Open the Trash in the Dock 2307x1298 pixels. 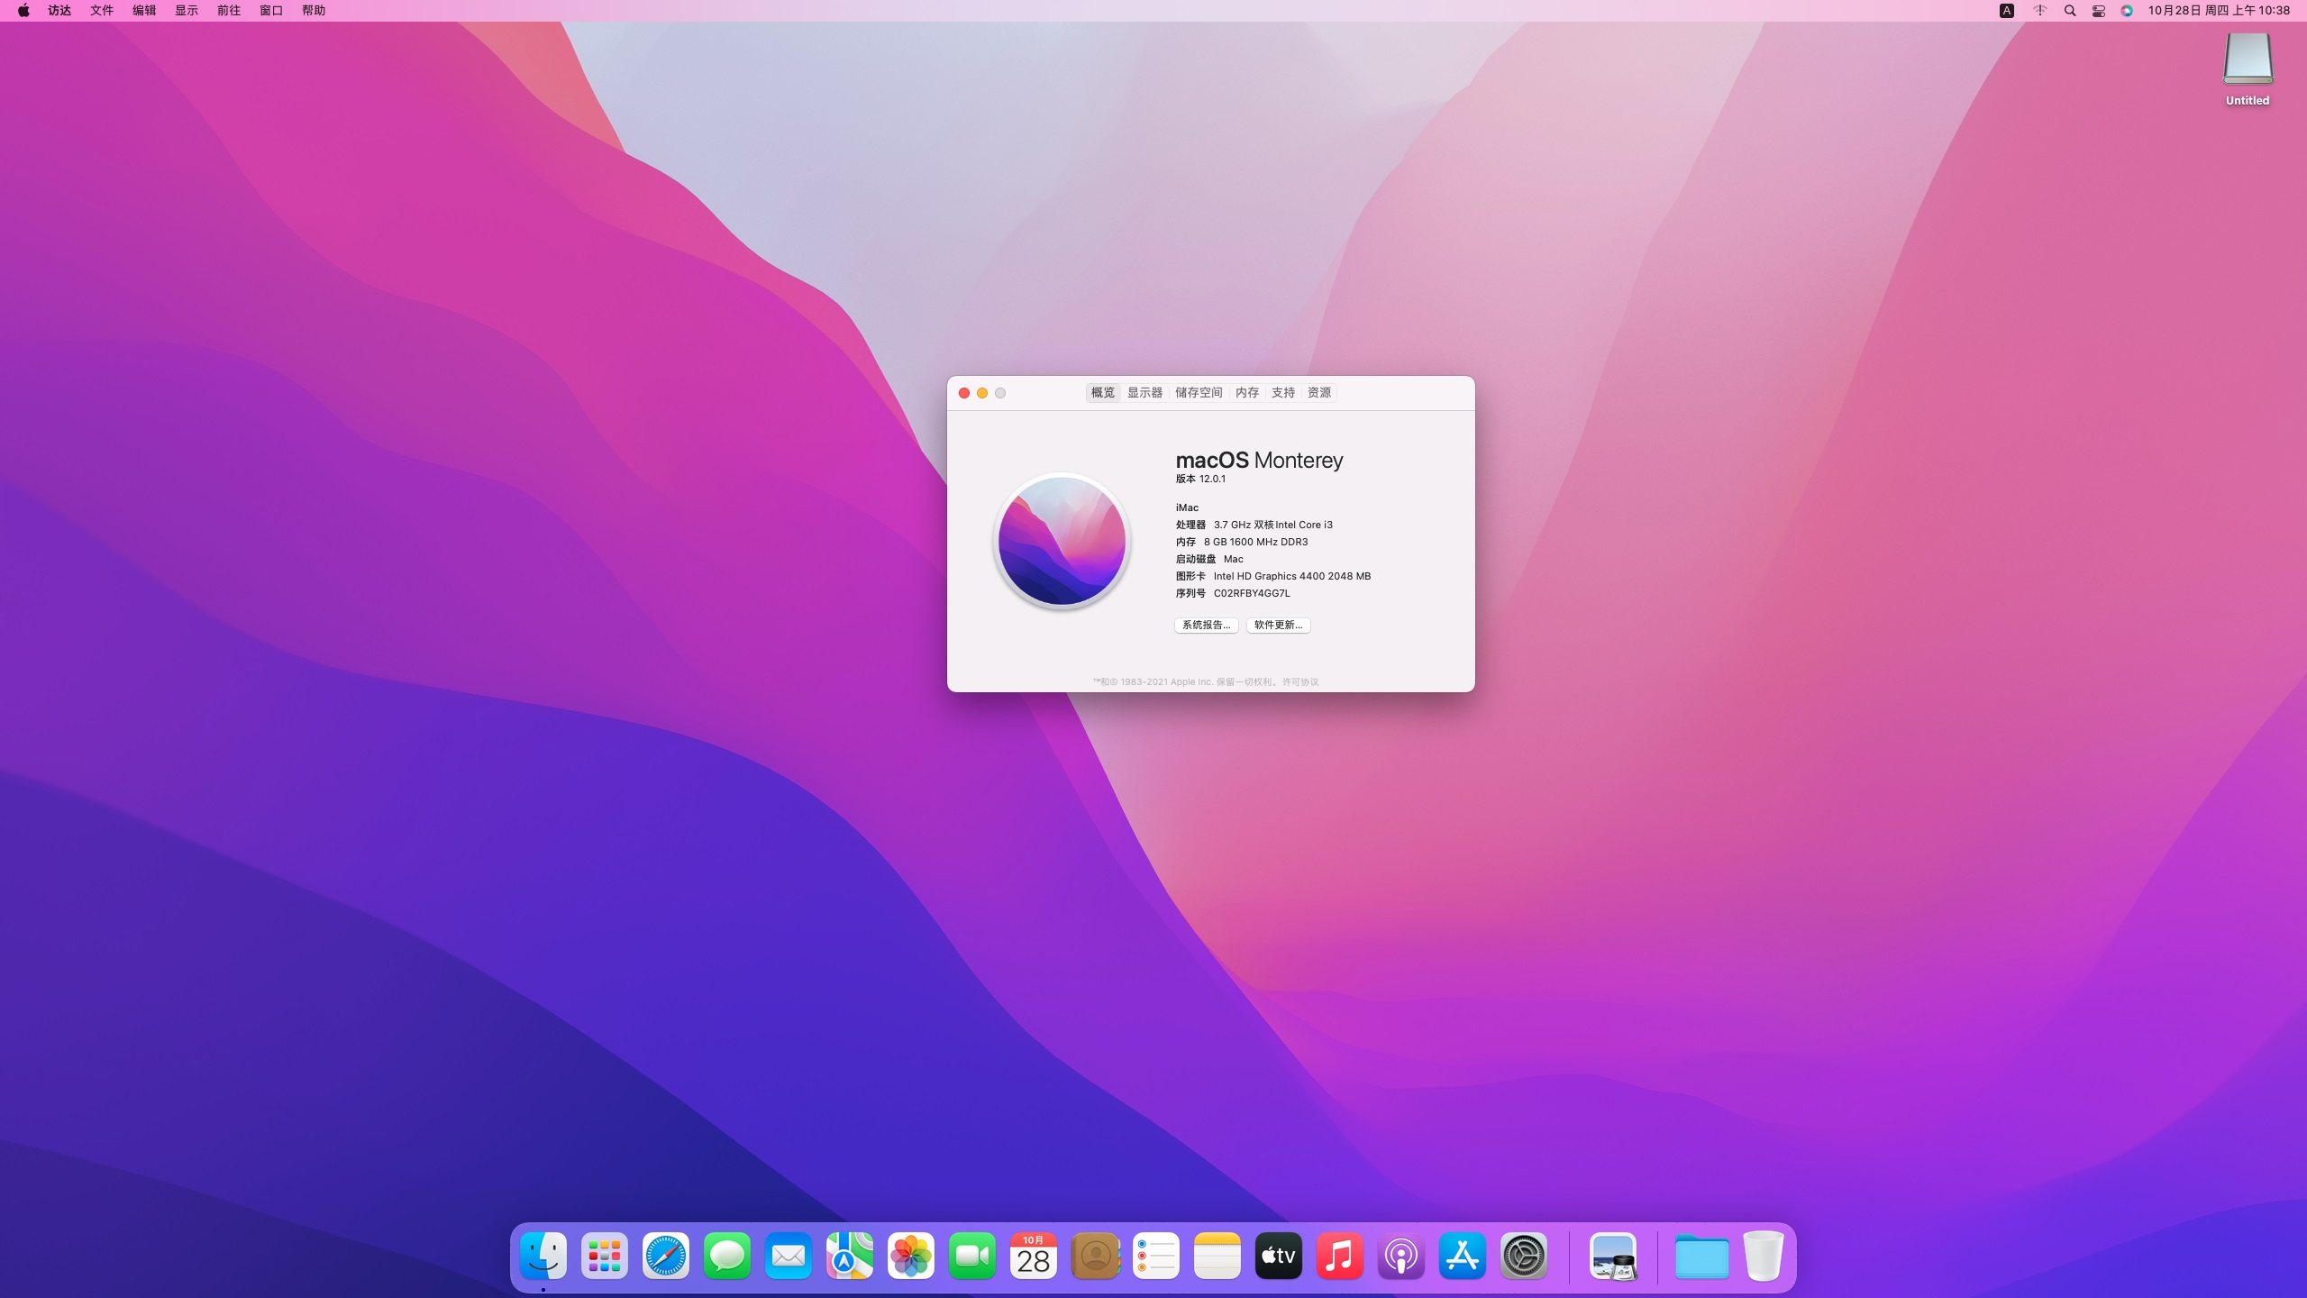click(x=1764, y=1256)
